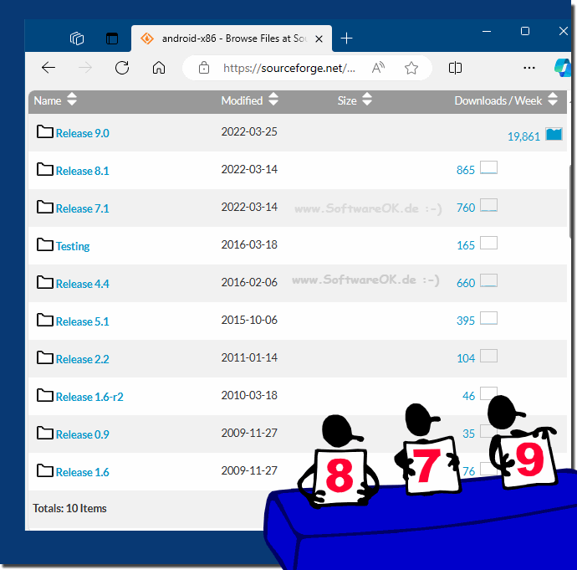This screenshot has width=577, height=570.
Task: Open download stats chart for Release 7.1
Action: [488, 205]
